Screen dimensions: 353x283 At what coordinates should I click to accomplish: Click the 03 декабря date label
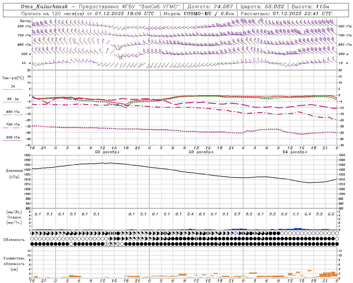pyautogui.click(x=201, y=152)
